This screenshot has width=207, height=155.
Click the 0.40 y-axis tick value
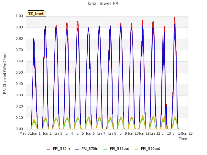tap(19, 84)
